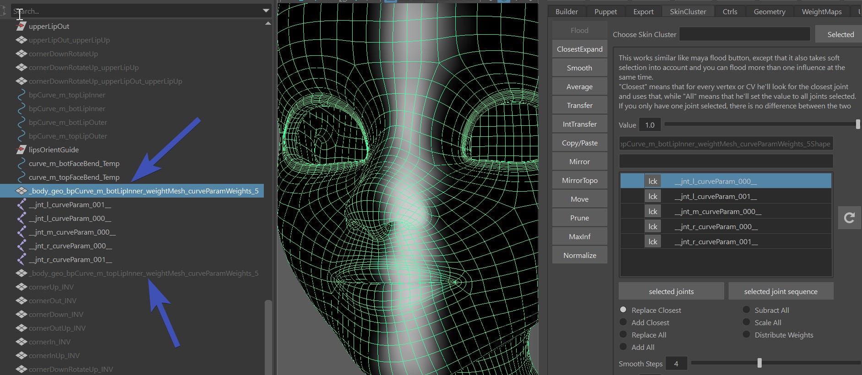This screenshot has width=862, height=375.
Task: Select the Replace All radio option
Action: click(623, 334)
